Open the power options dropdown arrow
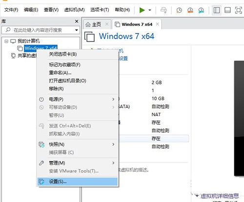The height and width of the screenshot is (202, 244). pos(150,10)
